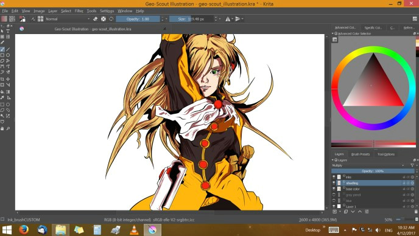Select the Move layer tool
Screen dimensions: 419x236
point(8,79)
